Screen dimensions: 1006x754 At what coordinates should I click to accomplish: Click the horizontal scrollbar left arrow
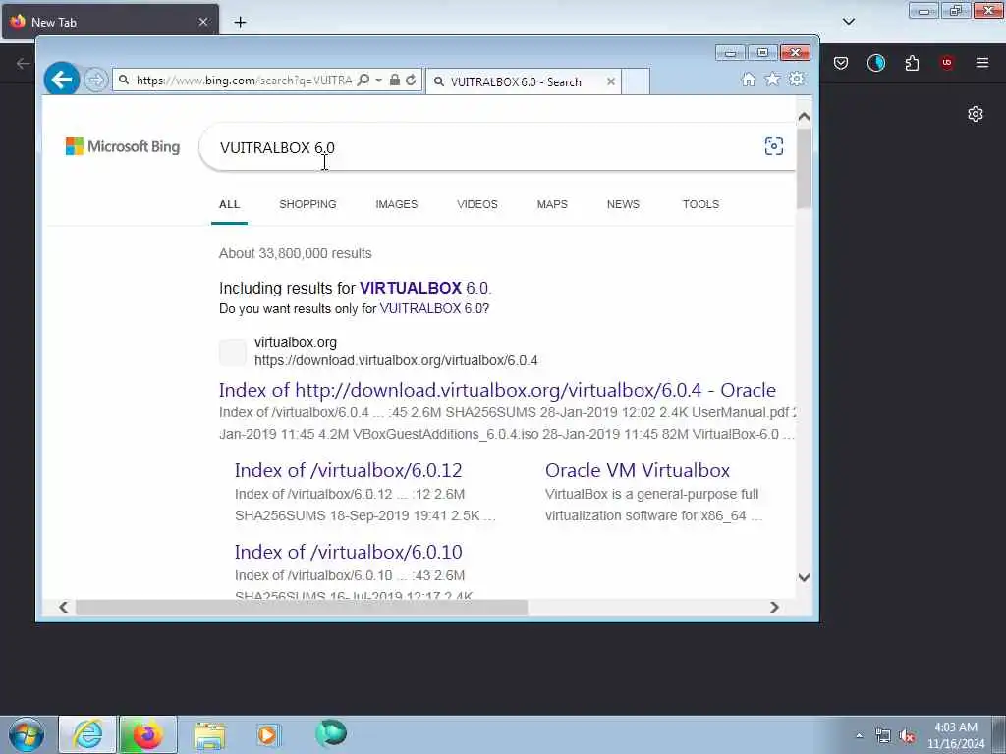point(63,607)
